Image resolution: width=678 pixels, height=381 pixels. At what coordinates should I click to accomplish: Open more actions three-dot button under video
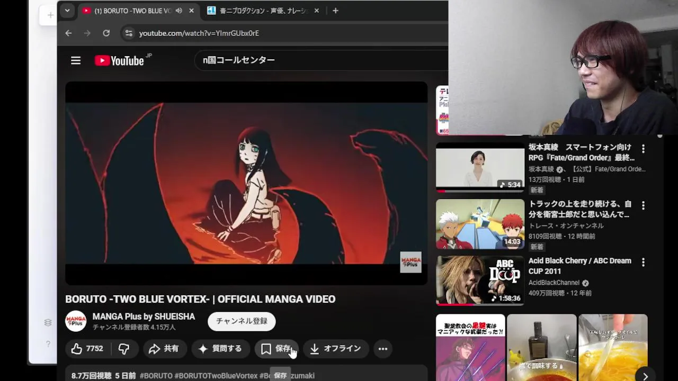tap(383, 349)
